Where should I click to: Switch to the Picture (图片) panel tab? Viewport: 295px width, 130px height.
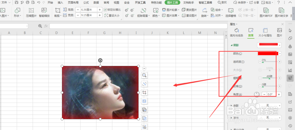280,32
